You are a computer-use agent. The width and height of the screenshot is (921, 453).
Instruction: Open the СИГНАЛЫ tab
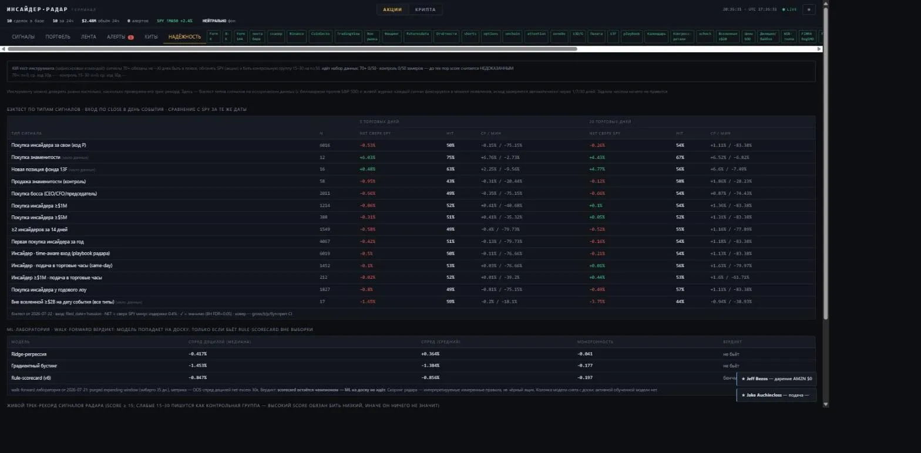click(23, 37)
